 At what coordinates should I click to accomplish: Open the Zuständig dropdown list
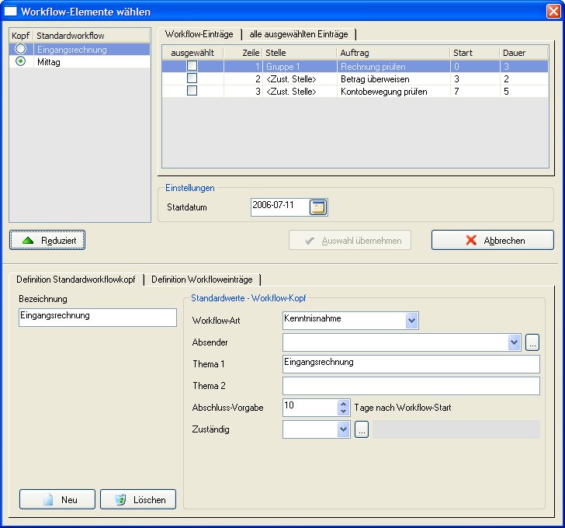point(343,429)
